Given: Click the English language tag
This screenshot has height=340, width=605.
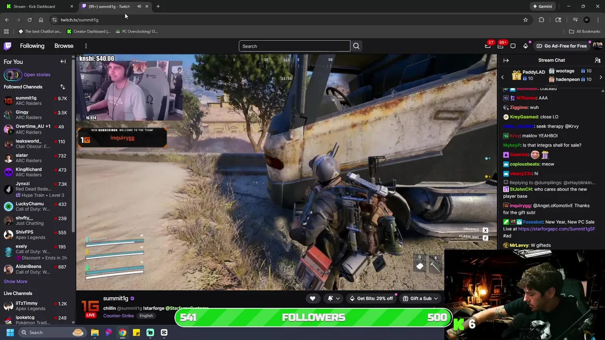Looking at the screenshot, I should [146, 316].
